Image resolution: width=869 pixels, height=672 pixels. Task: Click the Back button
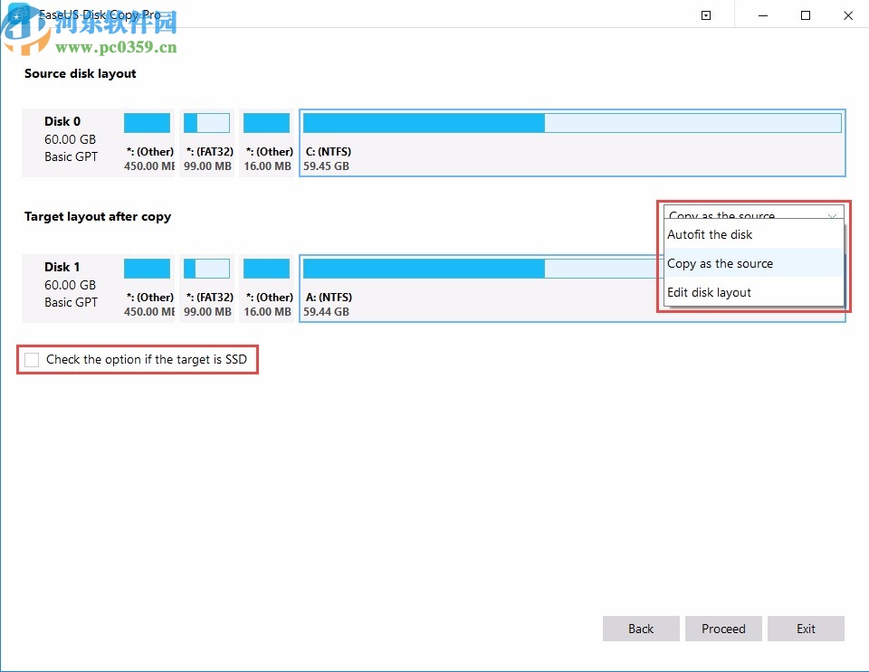pos(641,629)
